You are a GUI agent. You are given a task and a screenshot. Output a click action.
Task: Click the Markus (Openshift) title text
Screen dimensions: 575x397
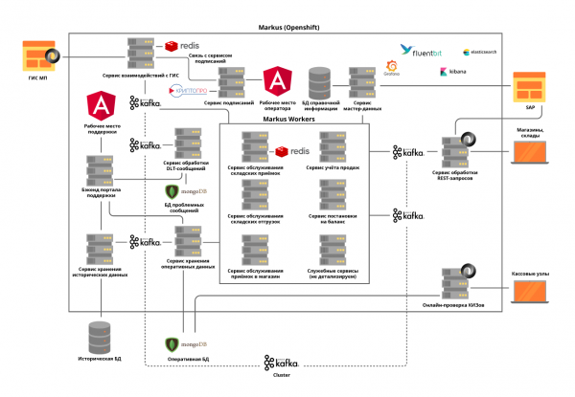tap(290, 26)
